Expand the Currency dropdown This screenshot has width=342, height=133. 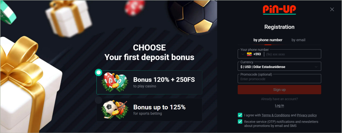[x=316, y=67]
